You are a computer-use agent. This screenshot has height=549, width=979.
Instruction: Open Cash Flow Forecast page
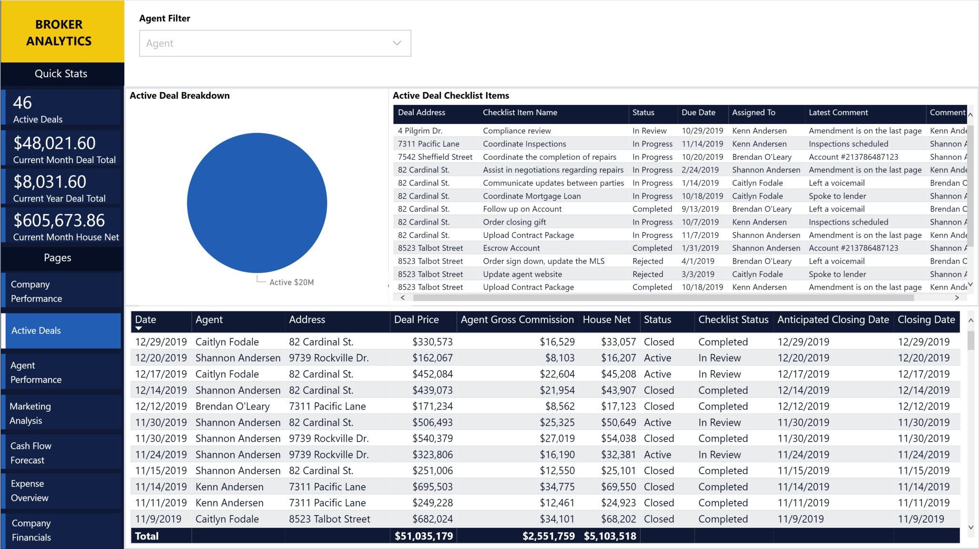tap(61, 453)
